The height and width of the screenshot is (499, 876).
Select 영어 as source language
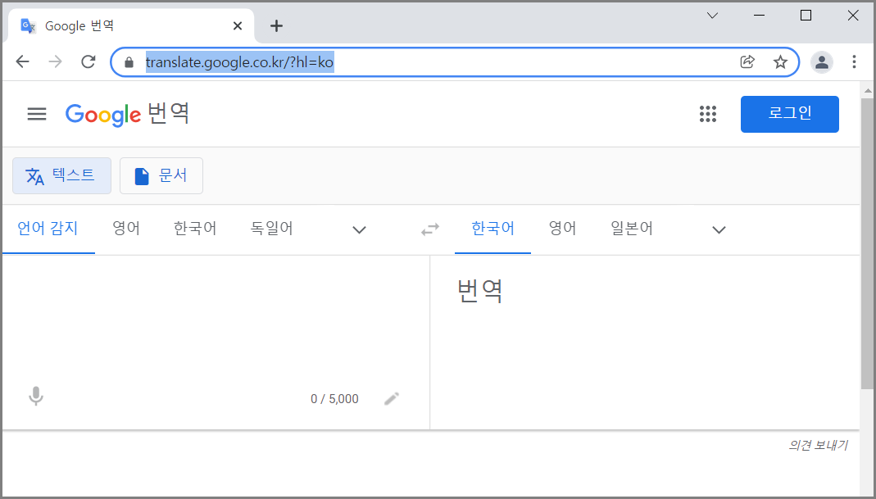(x=126, y=229)
